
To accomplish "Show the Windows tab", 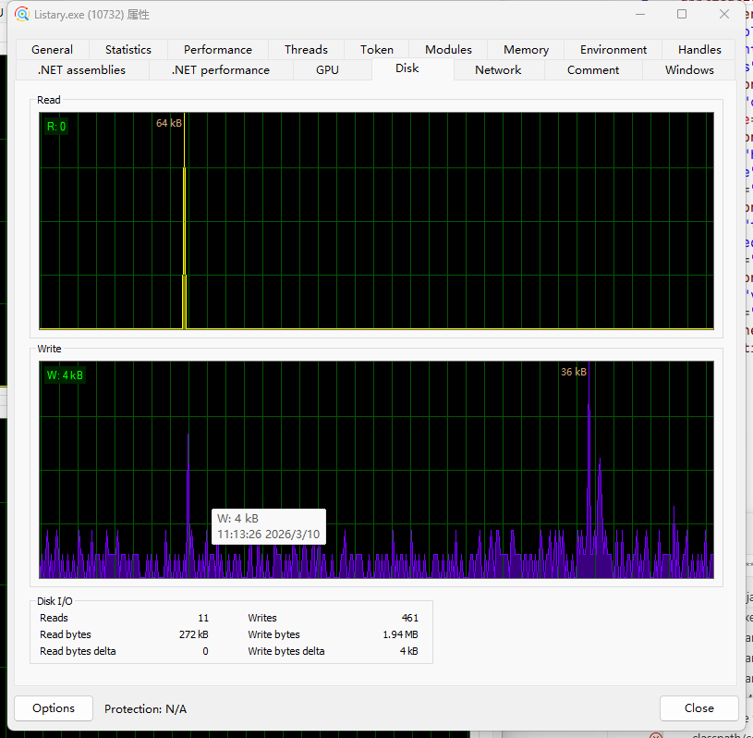I will click(689, 70).
